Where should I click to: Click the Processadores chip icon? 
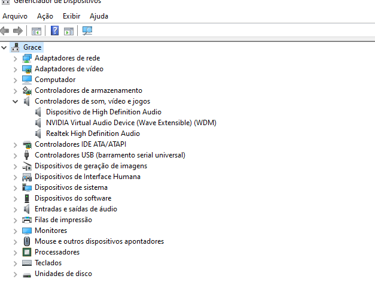[x=27, y=252]
